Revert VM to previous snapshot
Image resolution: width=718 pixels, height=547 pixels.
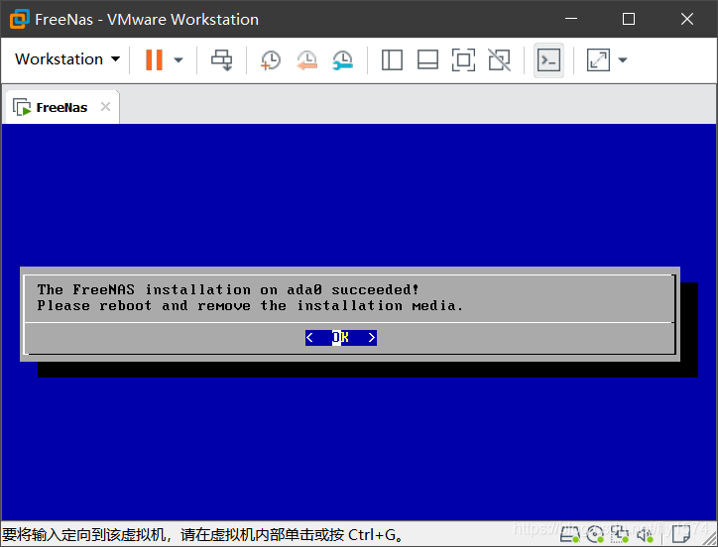(x=306, y=60)
